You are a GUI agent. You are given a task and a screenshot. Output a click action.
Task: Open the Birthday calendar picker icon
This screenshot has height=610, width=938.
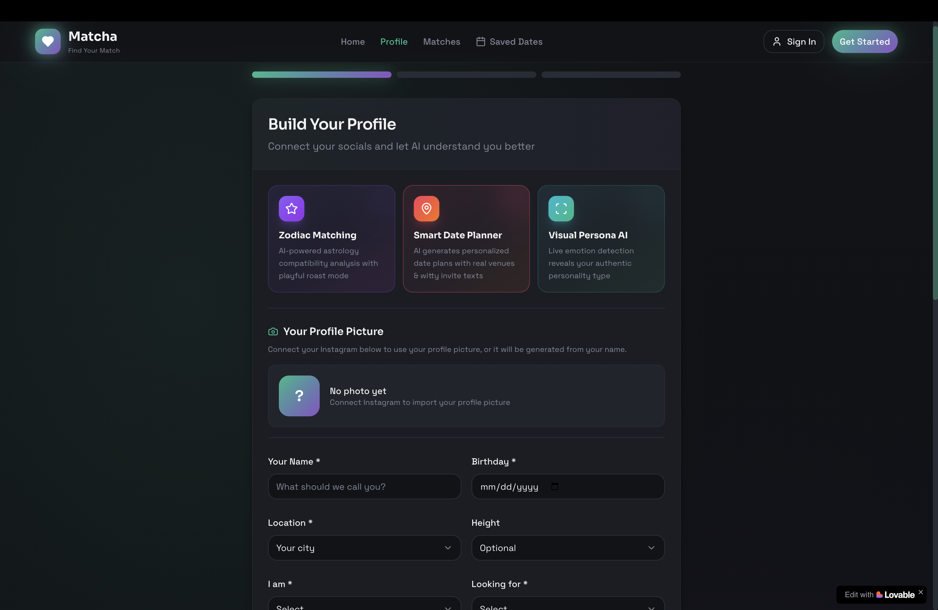point(555,486)
